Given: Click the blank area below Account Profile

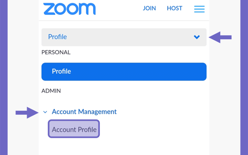Looking at the screenshot, I should [124, 147].
